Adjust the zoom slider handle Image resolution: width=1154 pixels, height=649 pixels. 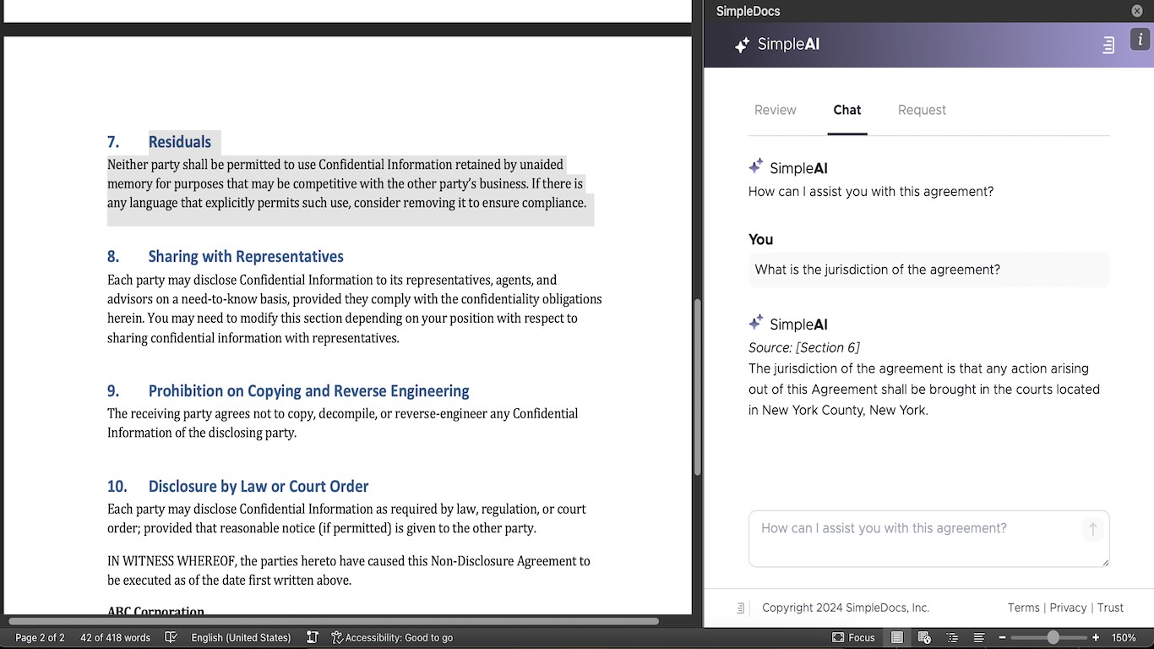point(1053,637)
